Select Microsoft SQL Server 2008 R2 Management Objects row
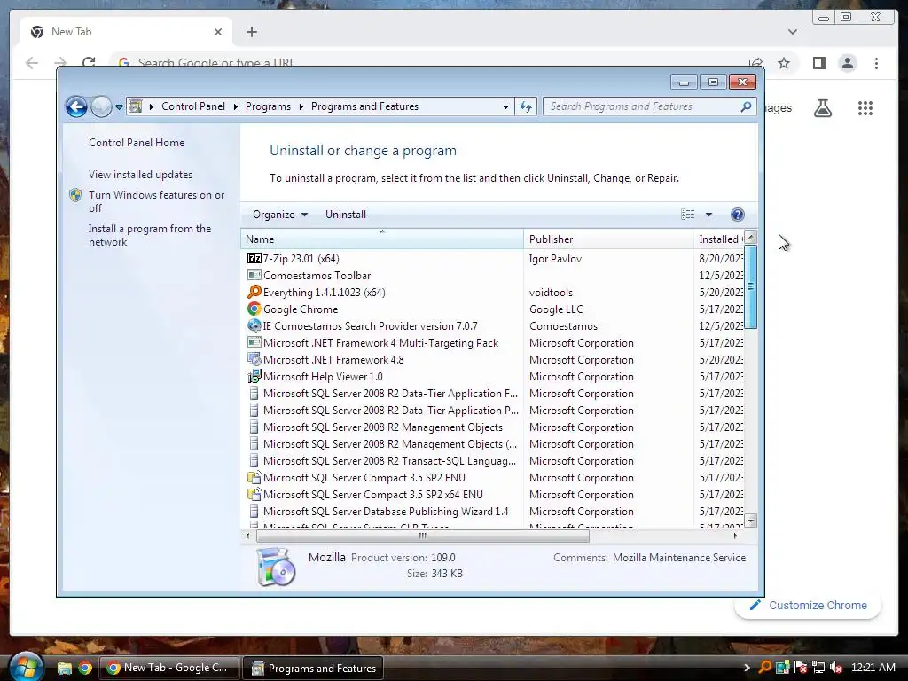 [383, 427]
